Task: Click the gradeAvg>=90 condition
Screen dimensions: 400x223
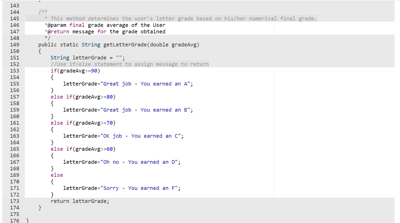Action: coord(79,71)
